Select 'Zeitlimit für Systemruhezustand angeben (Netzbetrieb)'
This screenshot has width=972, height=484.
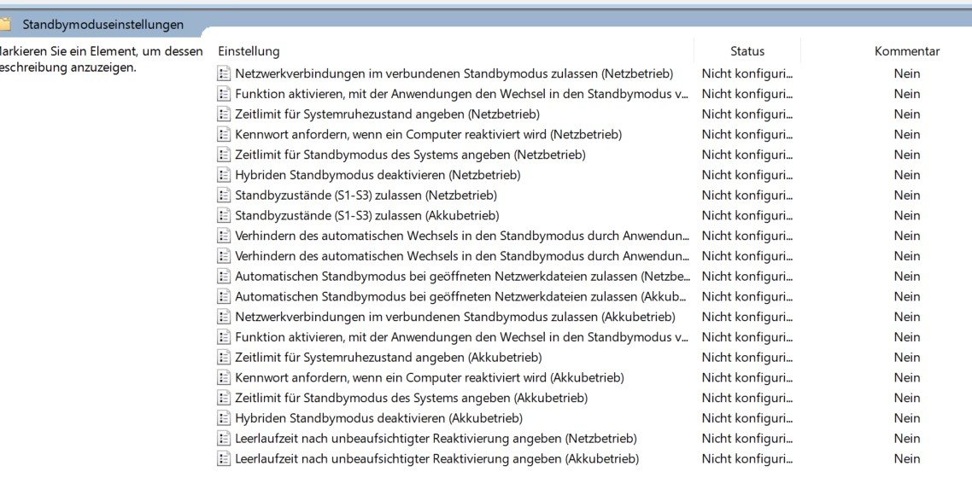click(388, 114)
